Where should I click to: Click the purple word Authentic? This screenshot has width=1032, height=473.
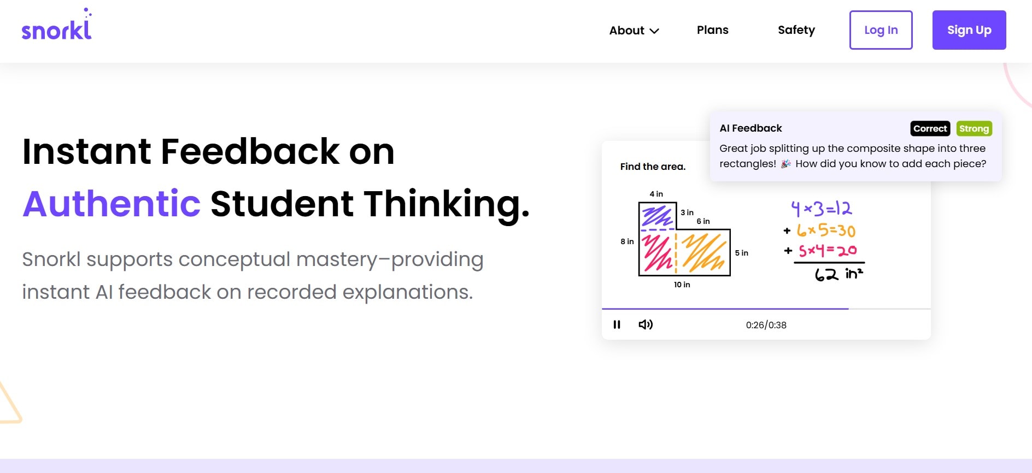[x=112, y=203]
